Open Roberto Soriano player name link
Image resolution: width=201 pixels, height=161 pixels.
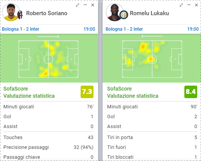coord(47,13)
